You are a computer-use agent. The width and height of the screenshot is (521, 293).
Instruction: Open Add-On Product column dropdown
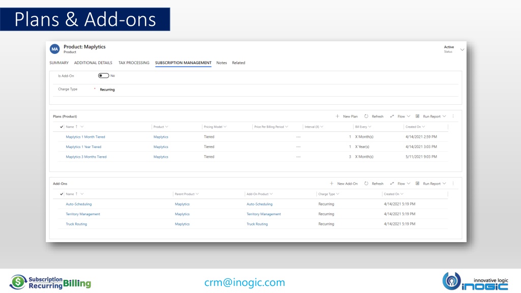271,194
